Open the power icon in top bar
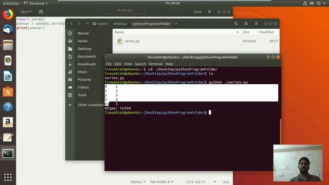The width and height of the screenshot is (329, 185). coord(319,4)
